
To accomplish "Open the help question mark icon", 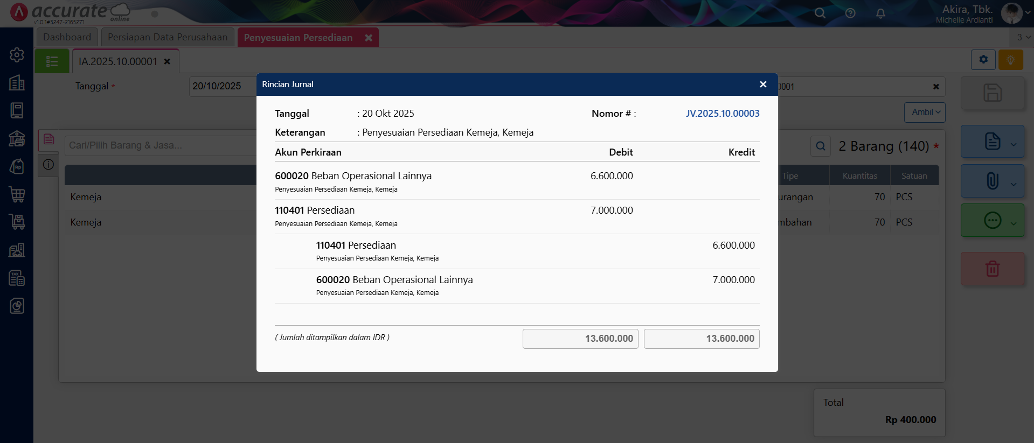I will tap(850, 13).
